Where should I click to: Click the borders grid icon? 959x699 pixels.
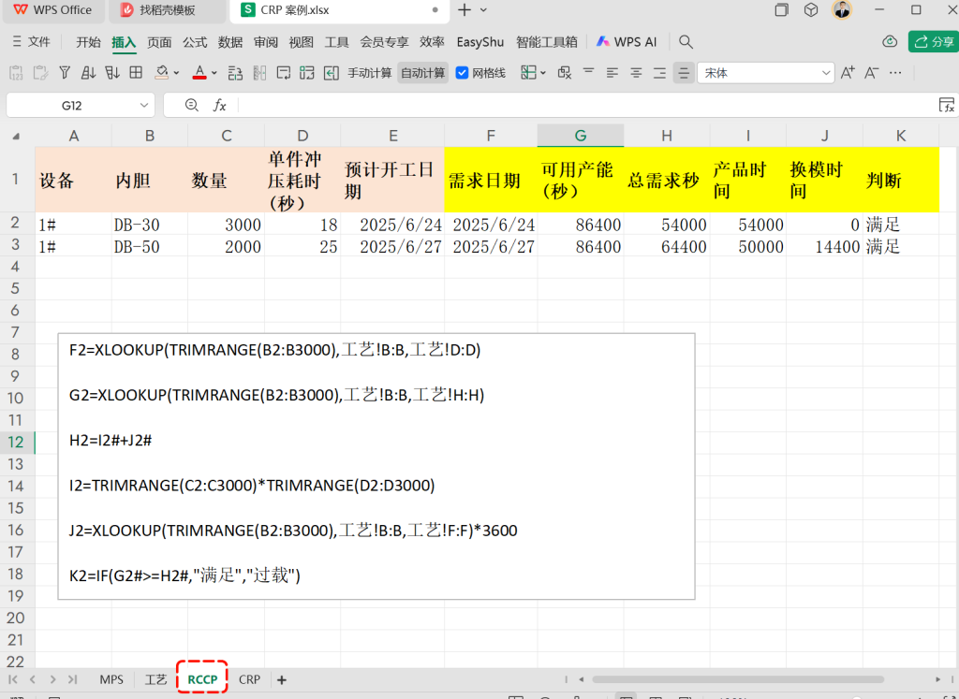(136, 73)
